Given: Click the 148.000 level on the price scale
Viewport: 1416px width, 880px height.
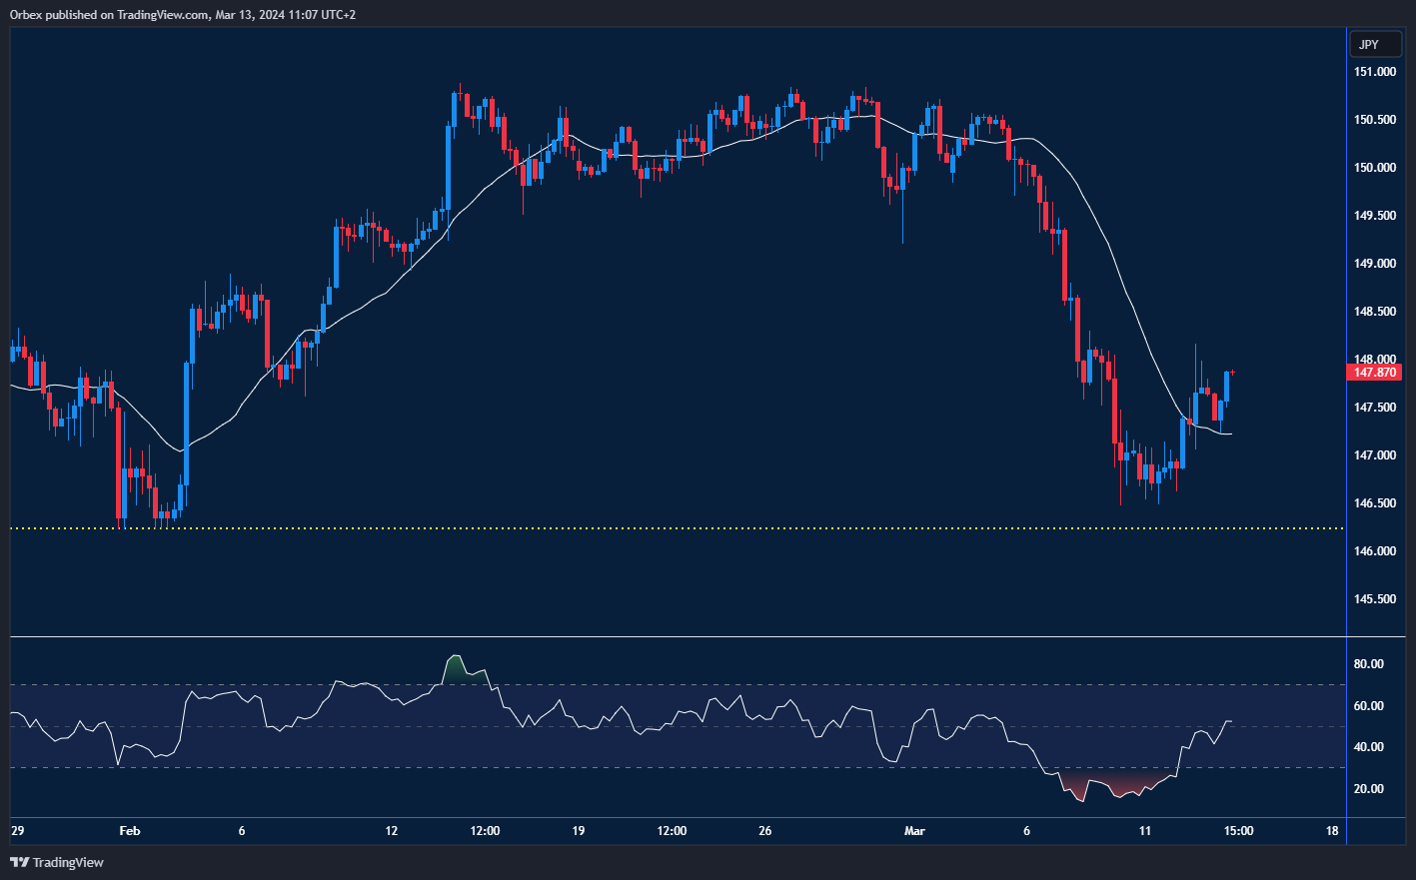Looking at the screenshot, I should click(x=1375, y=360).
